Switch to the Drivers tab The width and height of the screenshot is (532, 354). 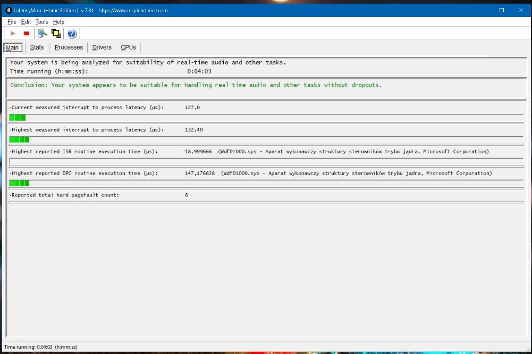coord(102,47)
